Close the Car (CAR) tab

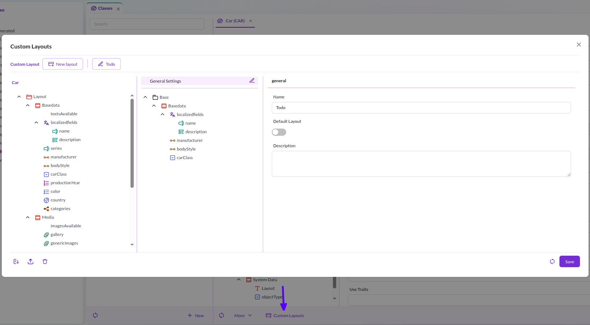[x=251, y=21]
